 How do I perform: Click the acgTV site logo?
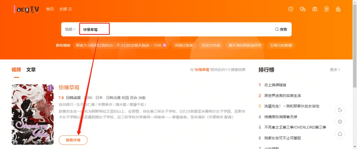(x=26, y=9)
